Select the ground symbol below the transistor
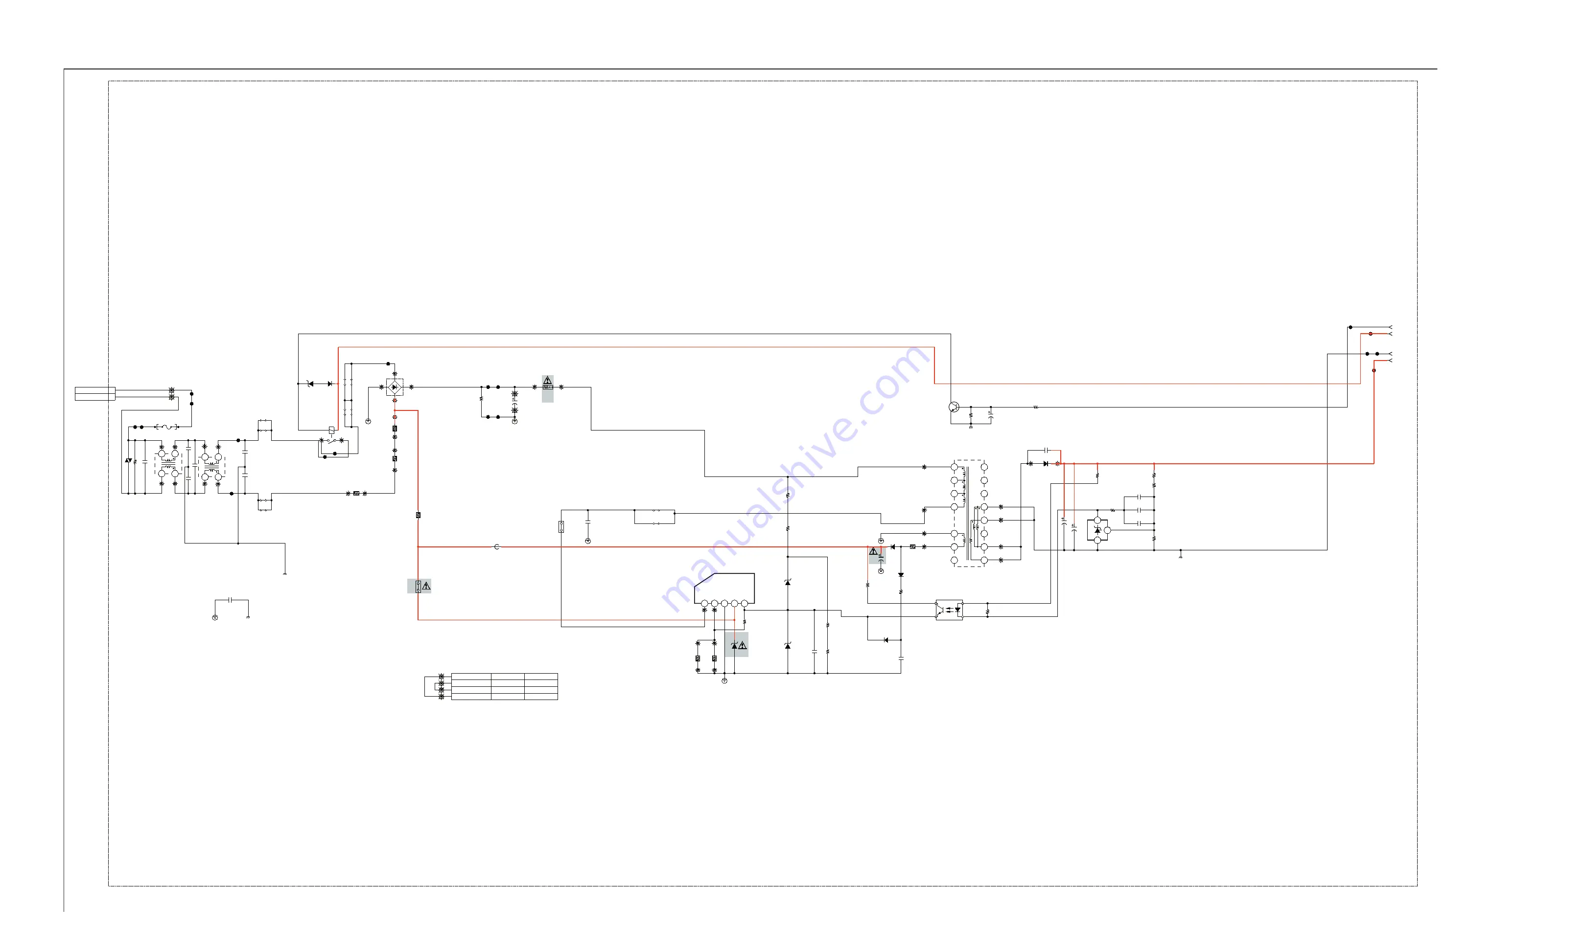Viewport: 1586px width, 951px height. (x=971, y=426)
